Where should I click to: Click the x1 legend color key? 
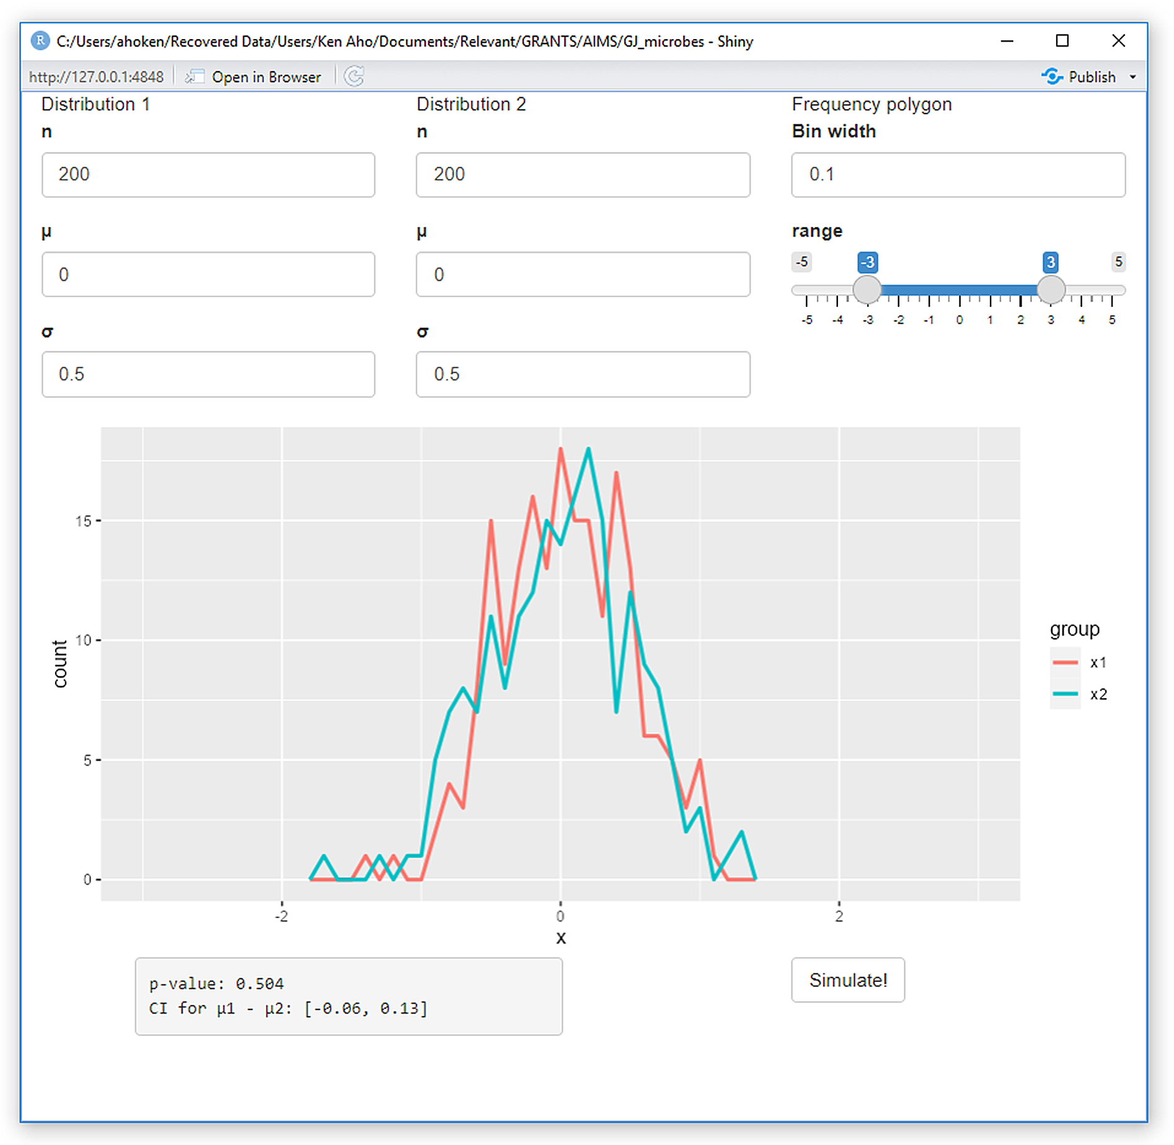pos(1064,662)
